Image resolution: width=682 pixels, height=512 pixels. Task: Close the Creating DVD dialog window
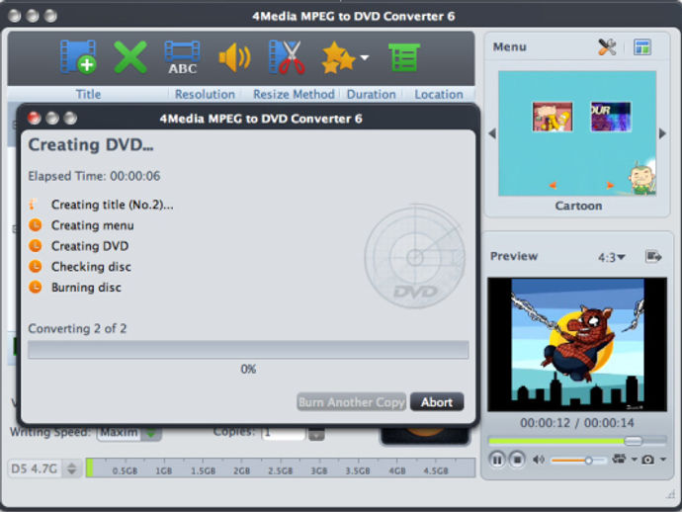coord(35,118)
